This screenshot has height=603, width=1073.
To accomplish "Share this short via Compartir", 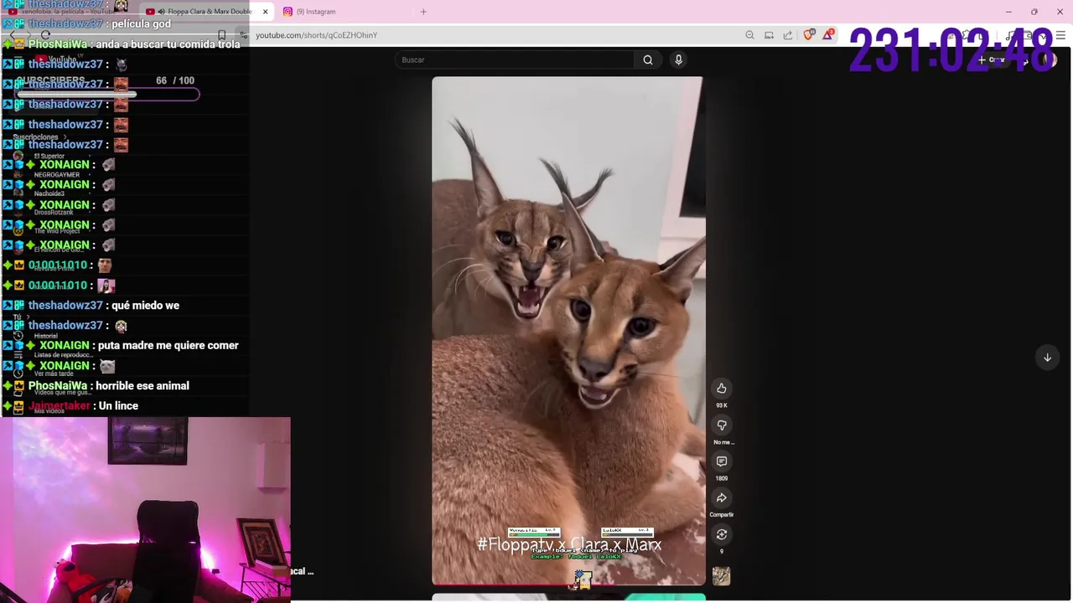I will (721, 498).
